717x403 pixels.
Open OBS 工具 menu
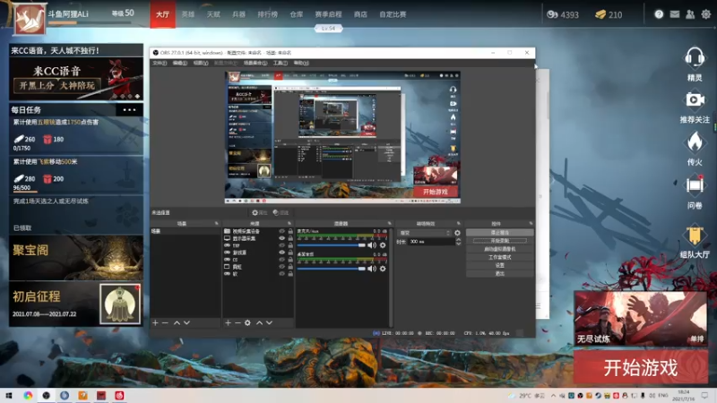coord(281,63)
